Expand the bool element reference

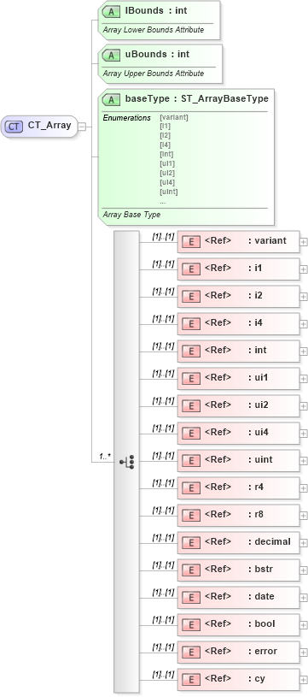click(304, 625)
